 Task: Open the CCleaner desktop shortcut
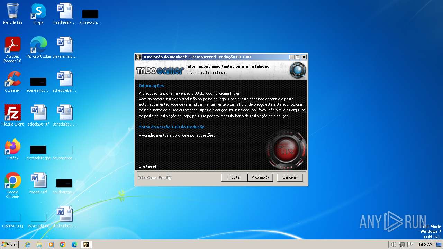click(x=12, y=82)
